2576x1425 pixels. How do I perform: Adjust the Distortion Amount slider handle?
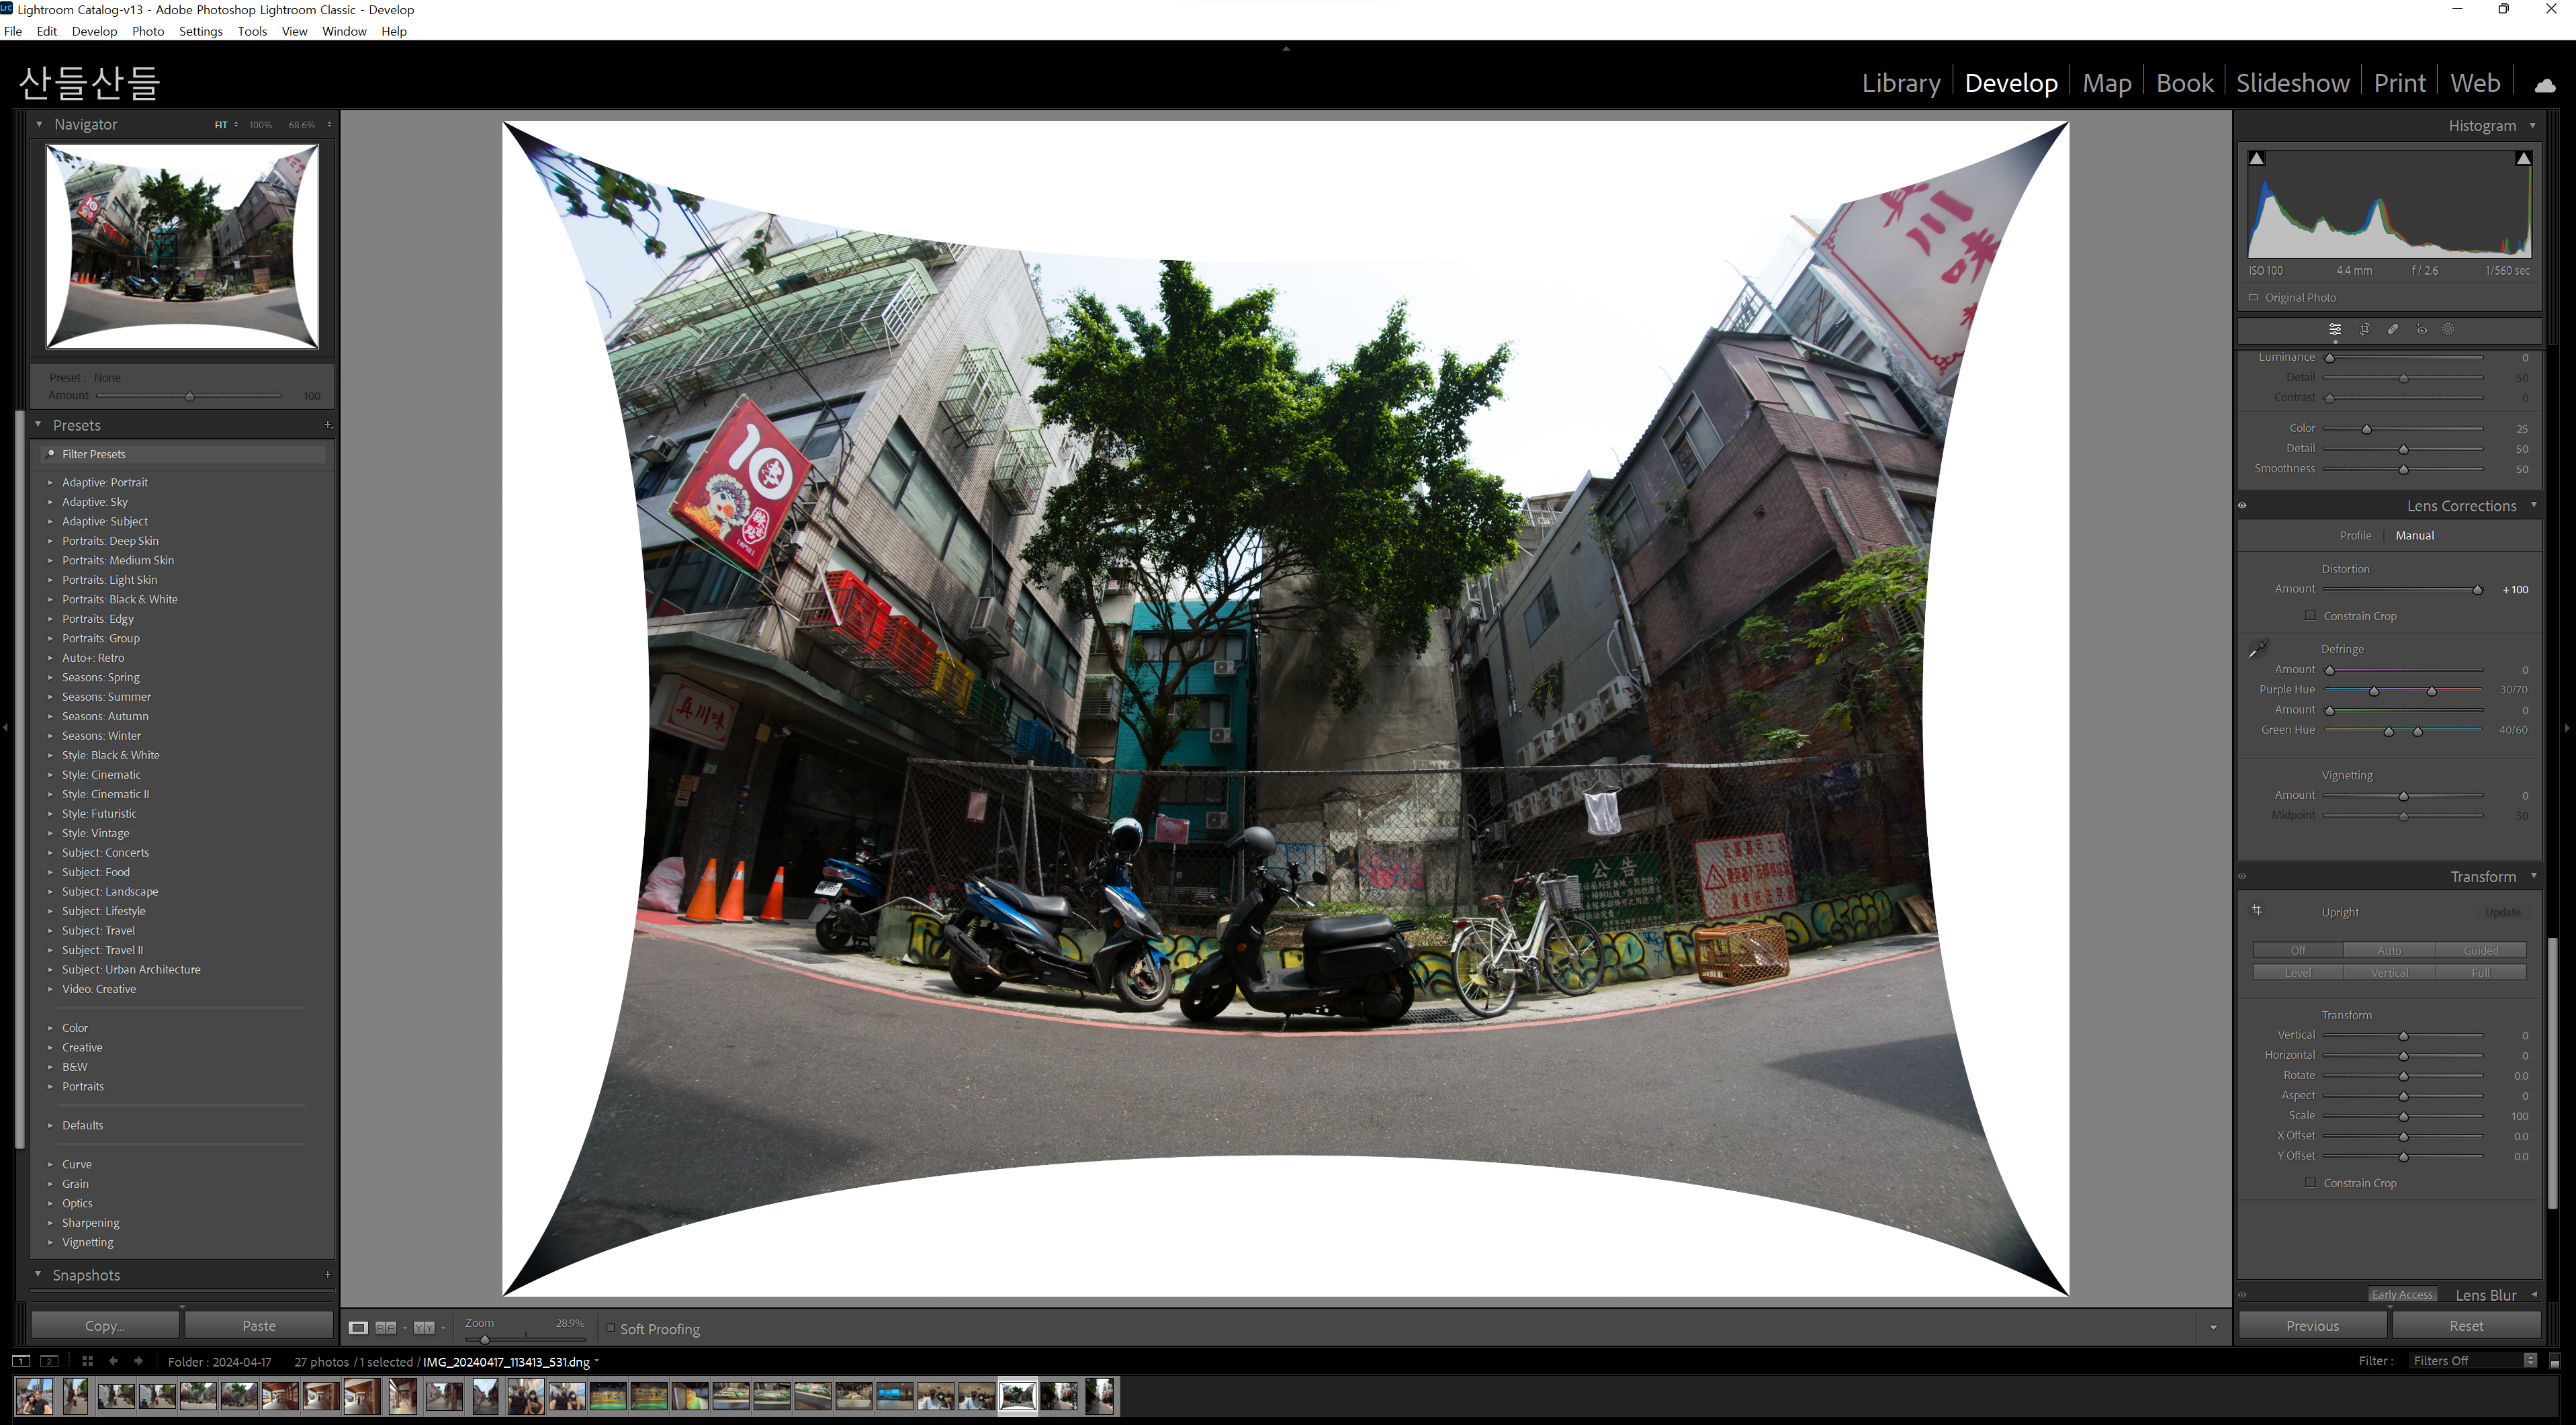click(2477, 590)
